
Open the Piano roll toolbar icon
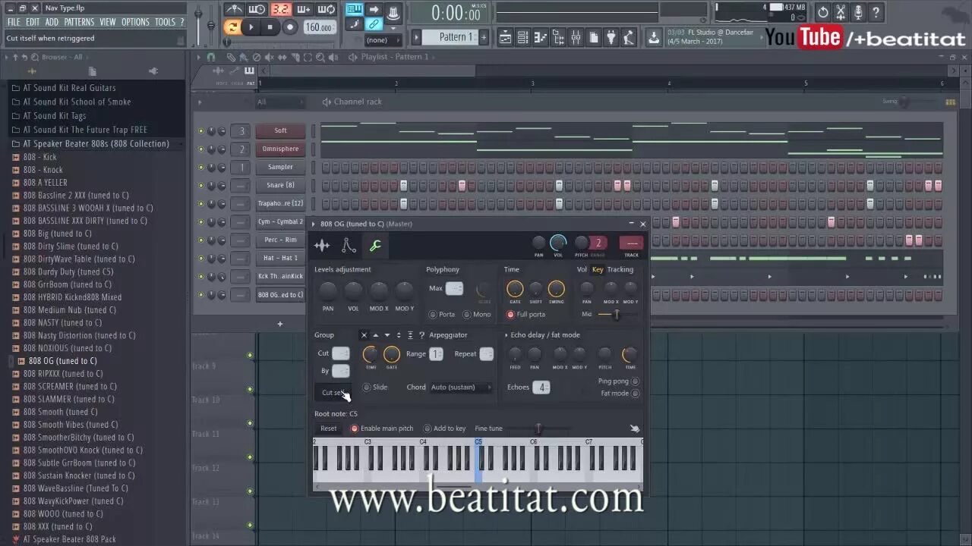tap(541, 36)
